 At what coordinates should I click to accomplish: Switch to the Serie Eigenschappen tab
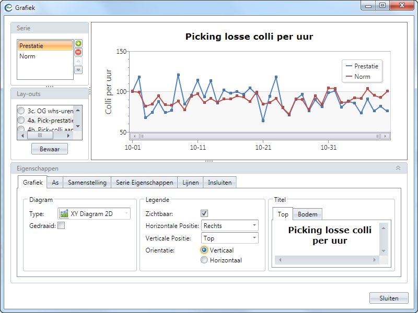tap(144, 182)
